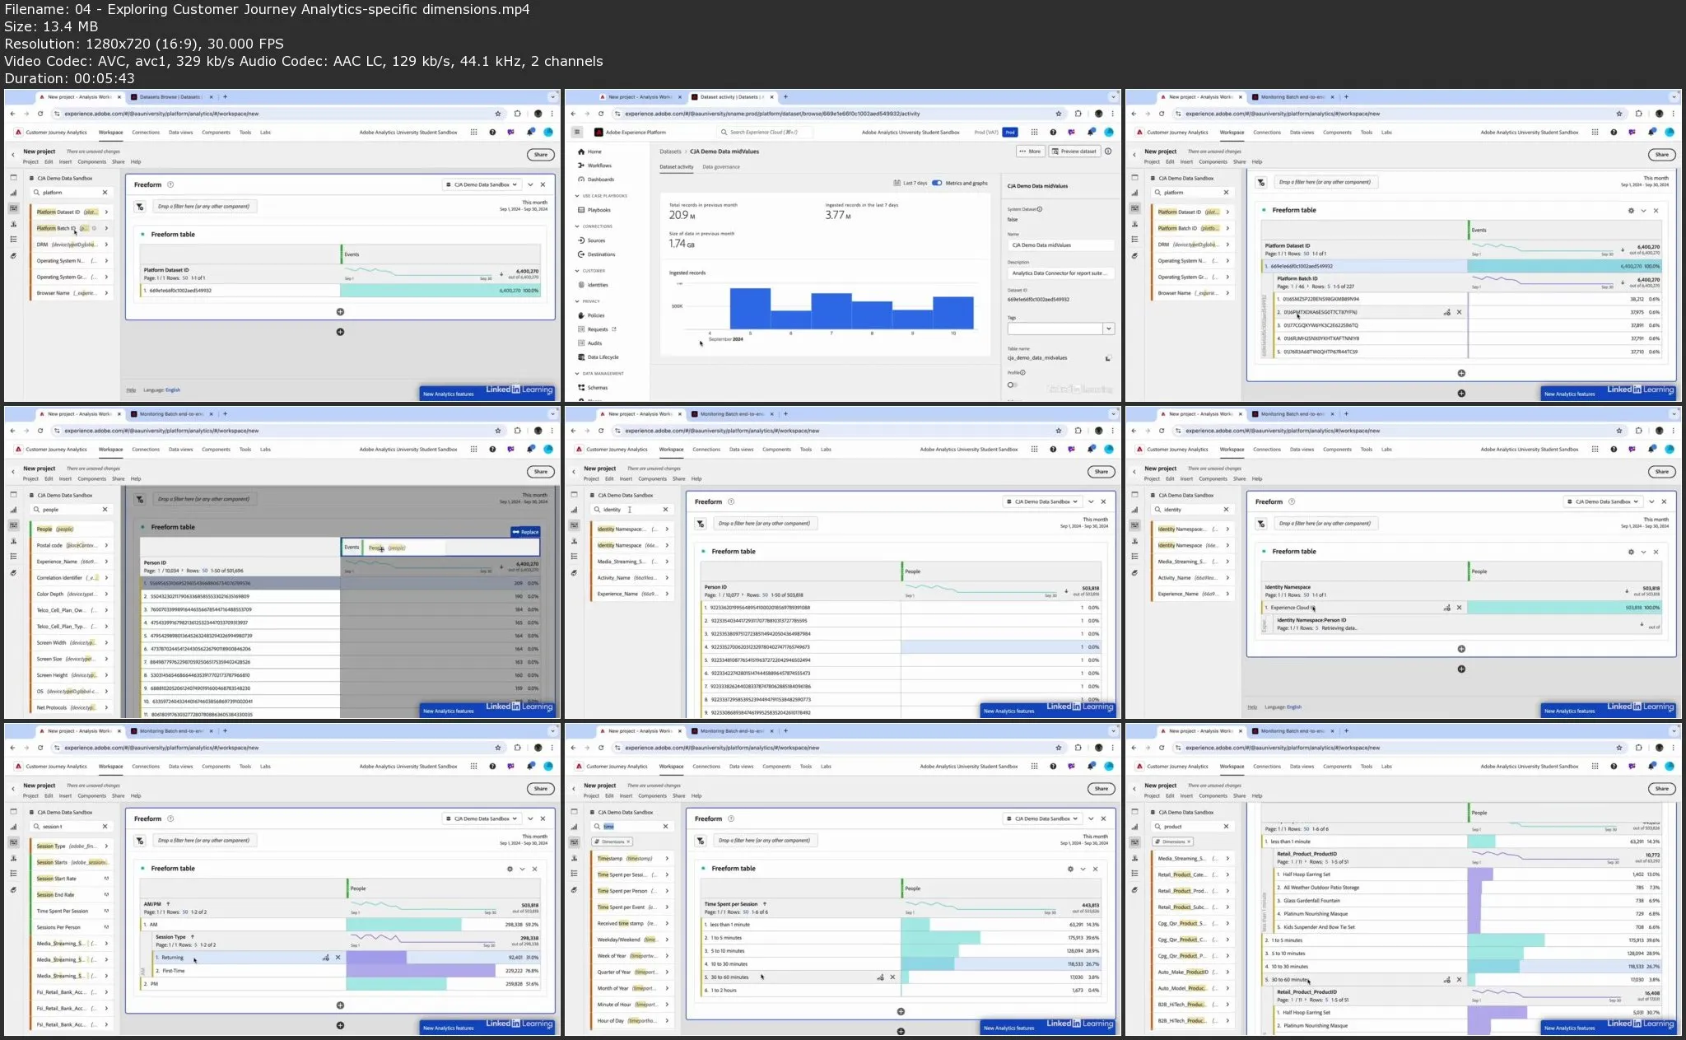The image size is (1686, 1040).
Task: Open the Connections menu in the session search frame
Action: tap(146, 767)
